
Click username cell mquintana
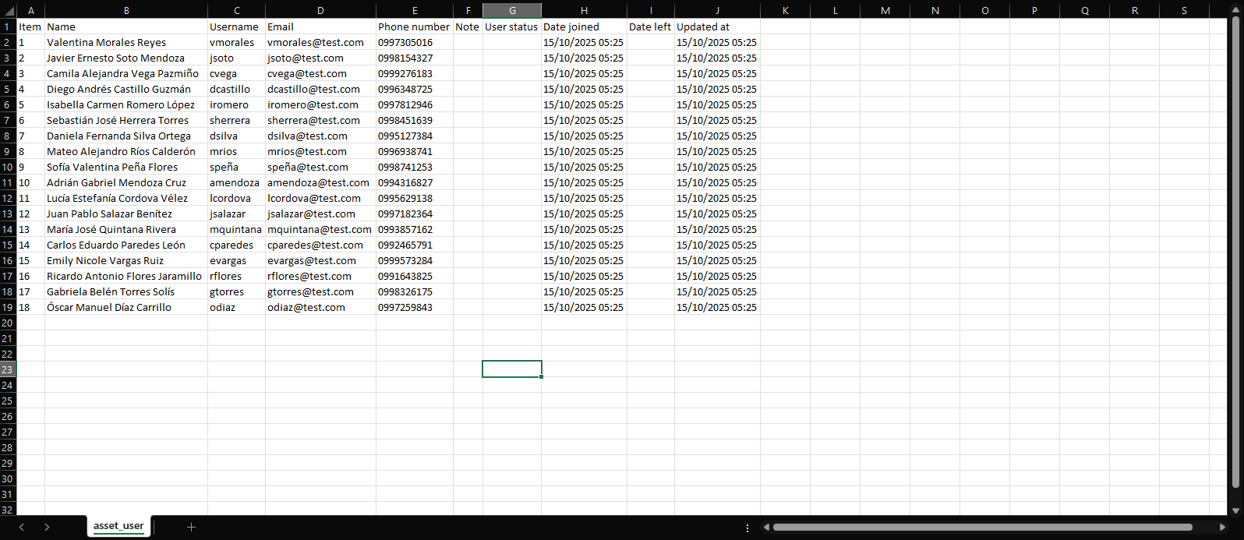click(235, 229)
